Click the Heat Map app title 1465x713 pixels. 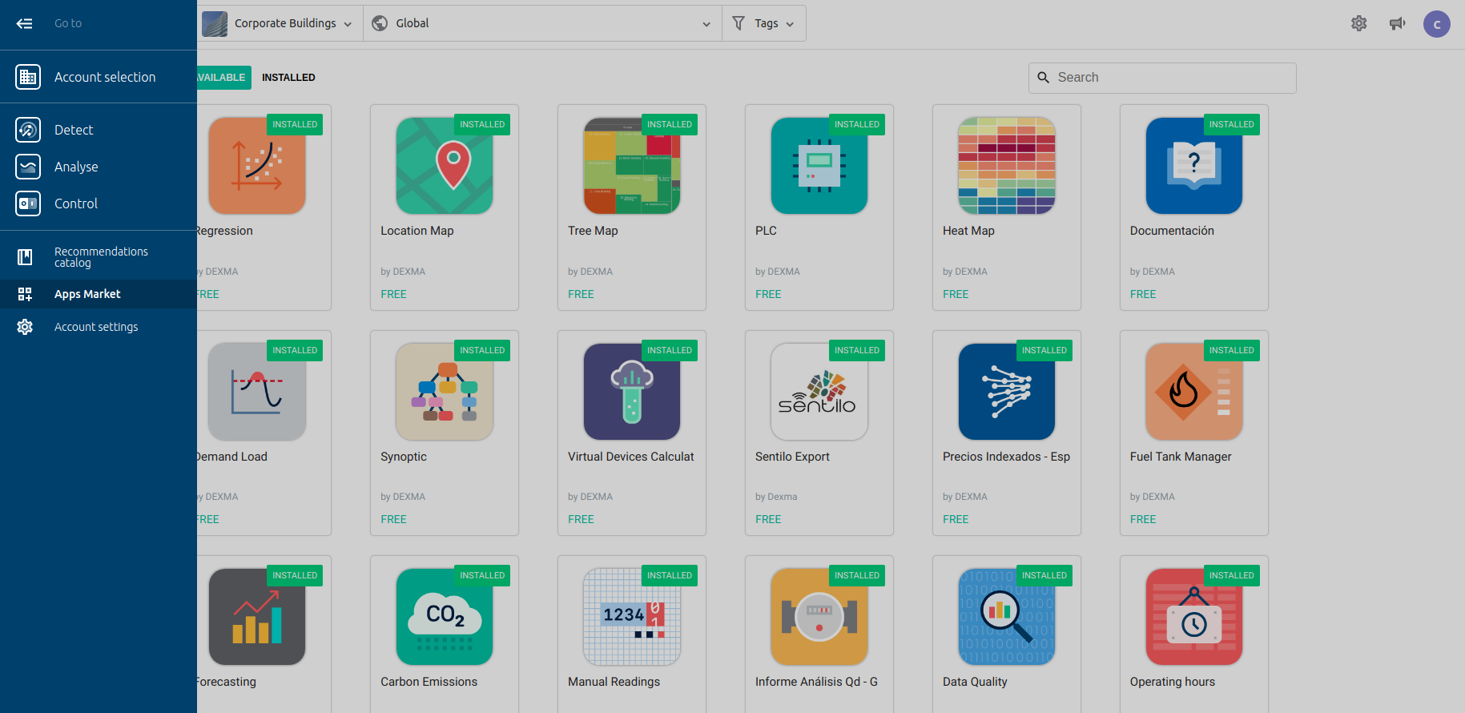click(968, 231)
